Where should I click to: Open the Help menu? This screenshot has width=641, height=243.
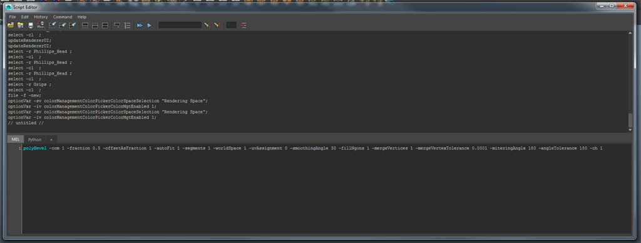(x=82, y=17)
